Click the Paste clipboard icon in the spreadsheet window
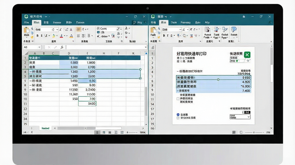Image resolution: width=295 pixels, height=165 pixels. [26, 30]
